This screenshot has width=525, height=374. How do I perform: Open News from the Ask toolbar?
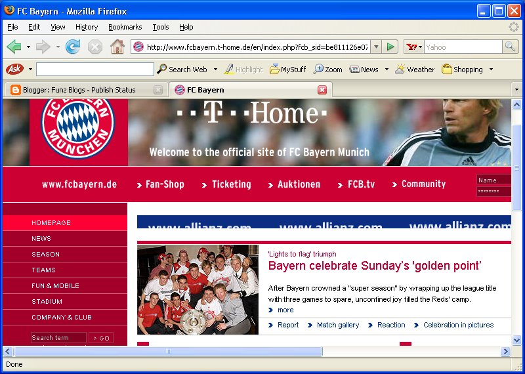(364, 70)
